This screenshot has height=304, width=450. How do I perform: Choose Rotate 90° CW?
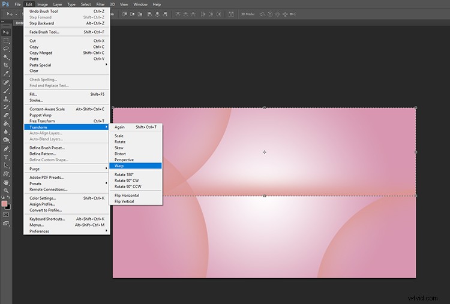(x=136, y=180)
